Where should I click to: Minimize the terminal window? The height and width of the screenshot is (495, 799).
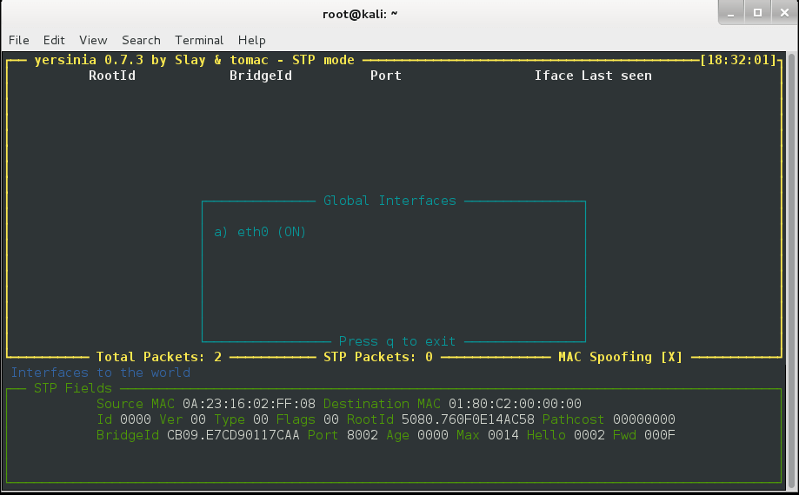[734, 13]
